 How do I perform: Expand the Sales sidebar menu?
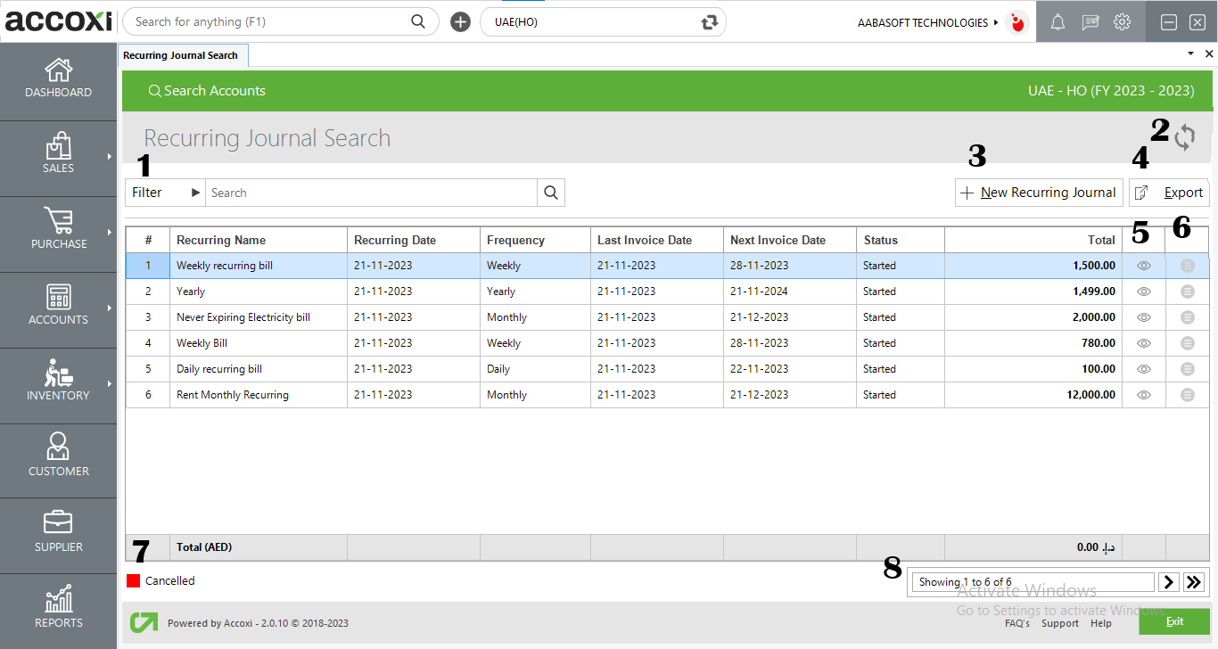point(58,158)
